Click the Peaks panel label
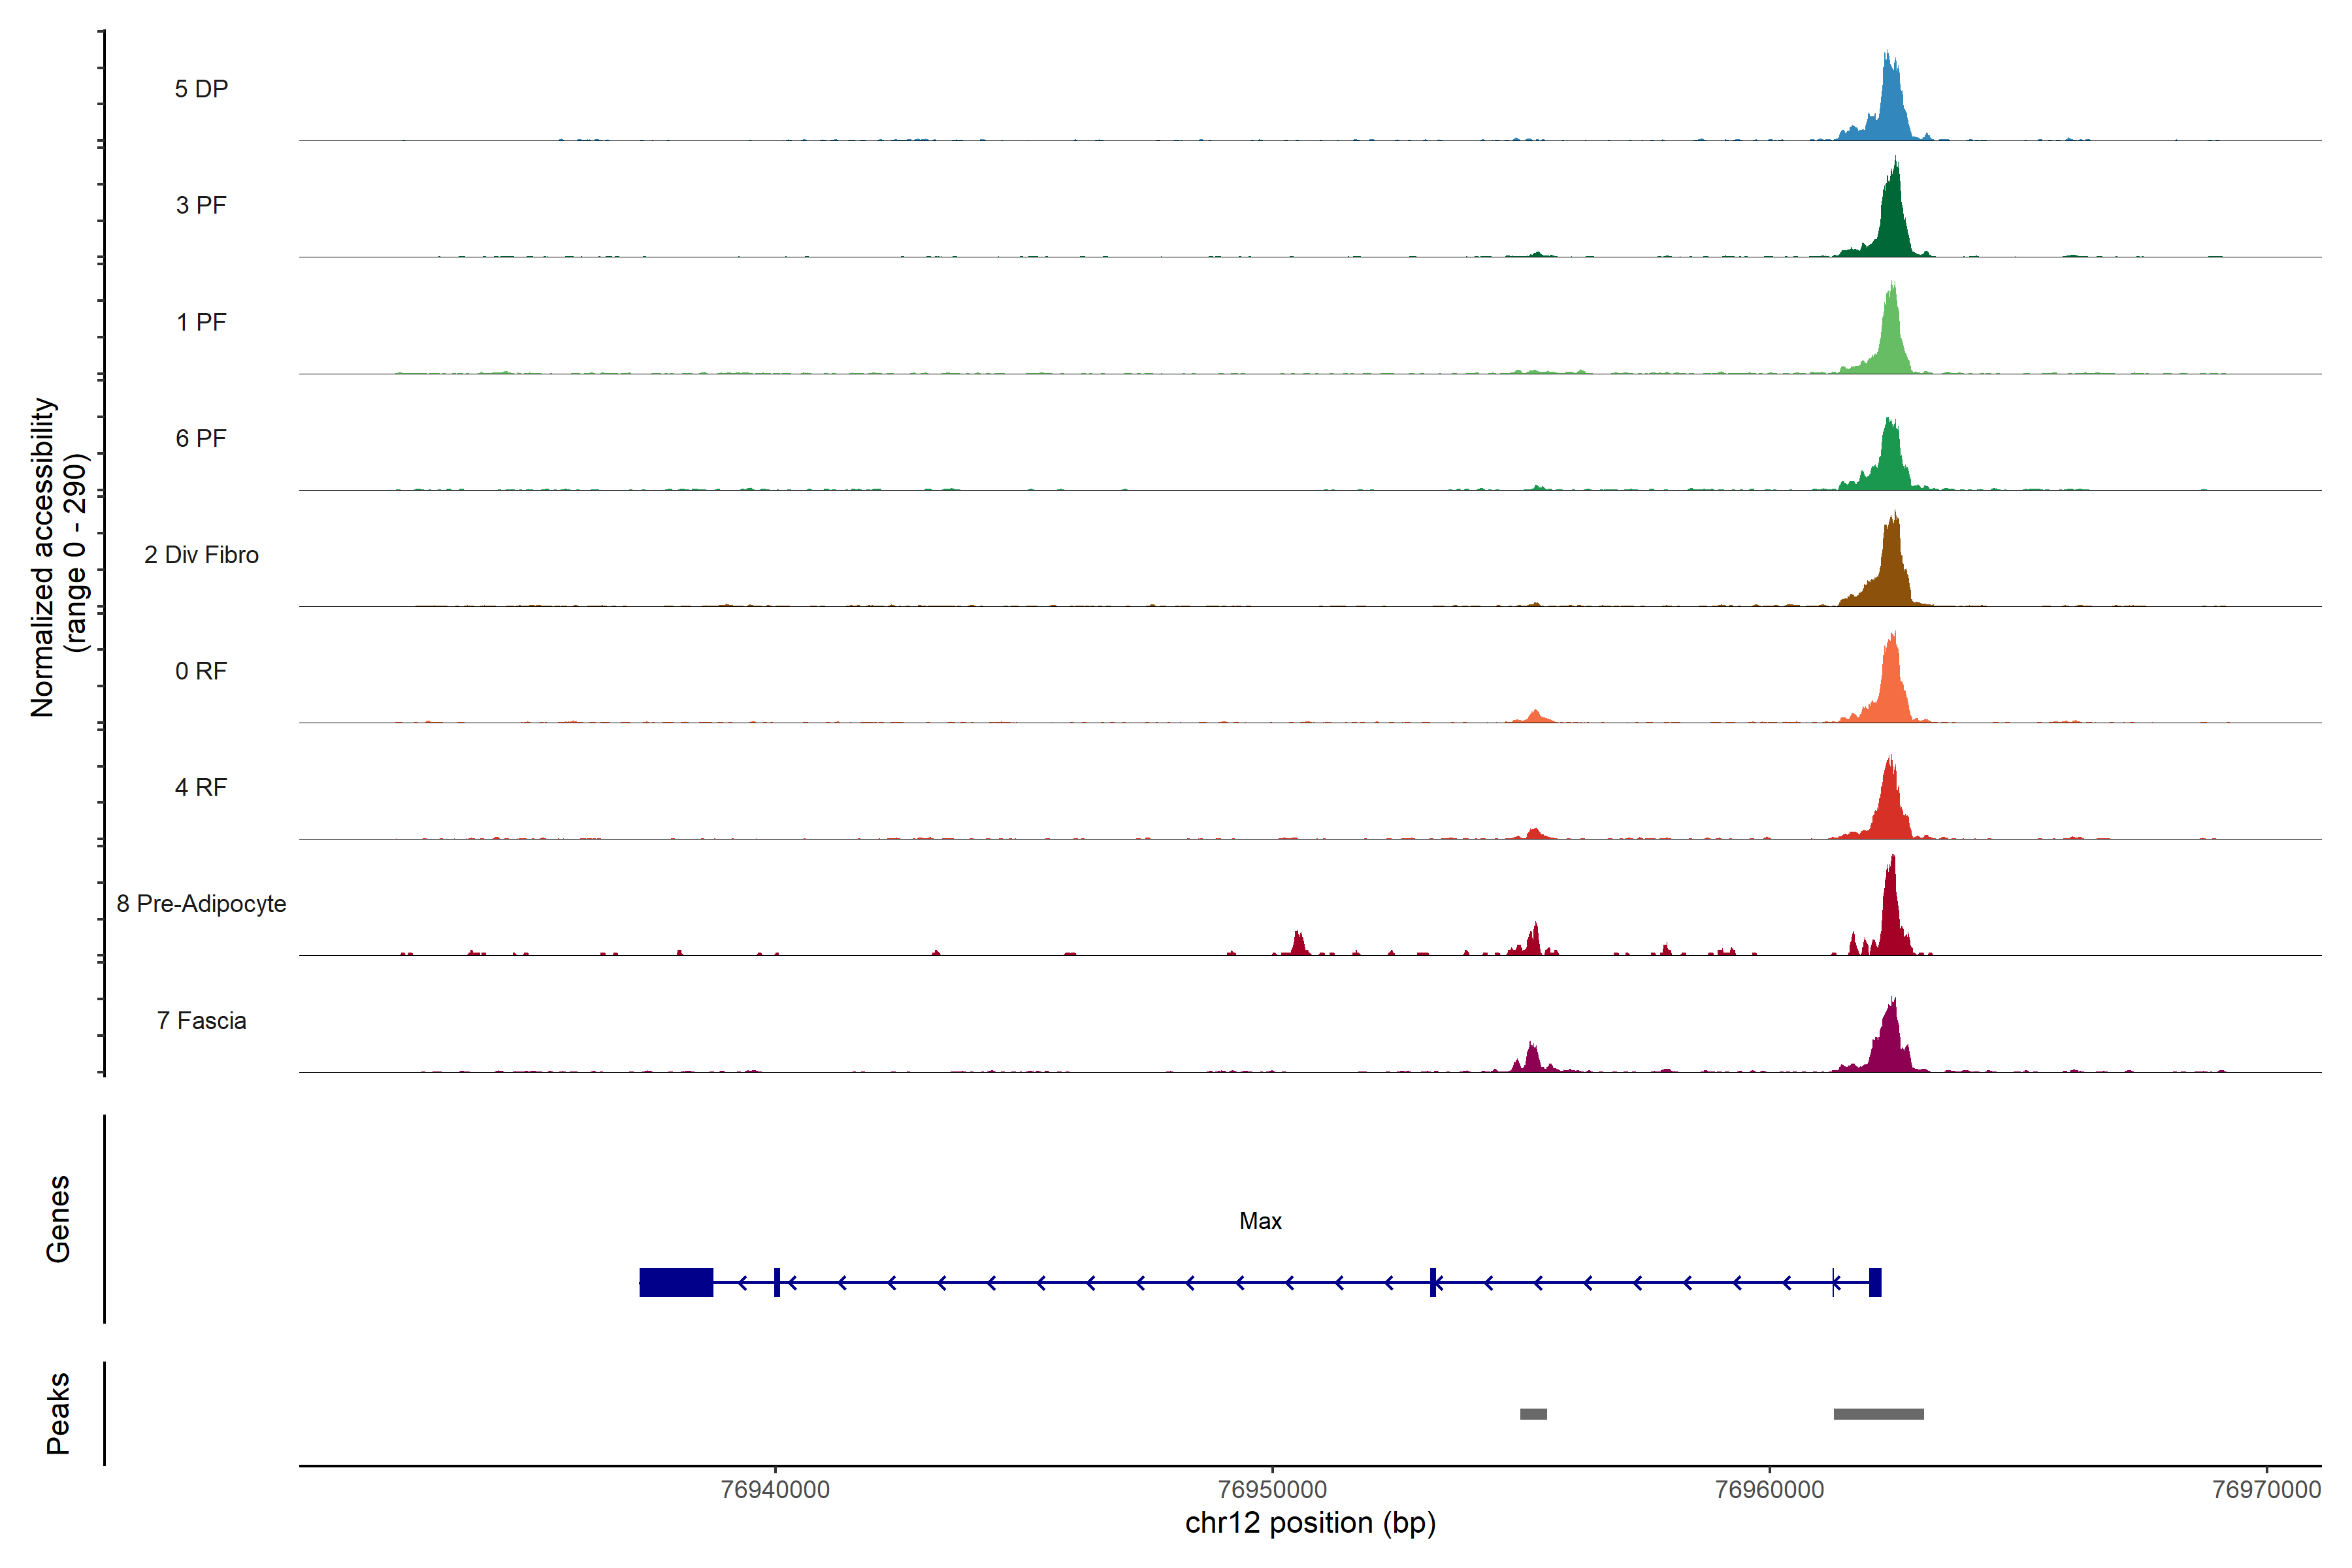This screenshot has width=2352, height=1568. [58, 1413]
